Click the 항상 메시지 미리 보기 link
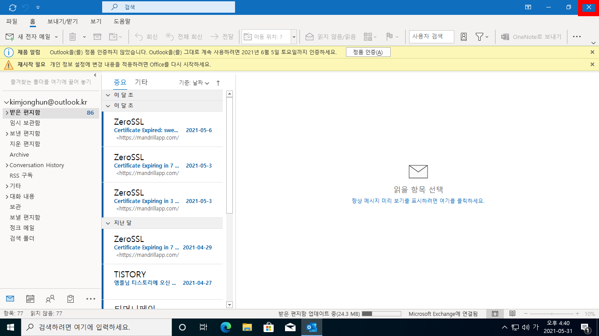This screenshot has height=336, width=599. point(418,201)
